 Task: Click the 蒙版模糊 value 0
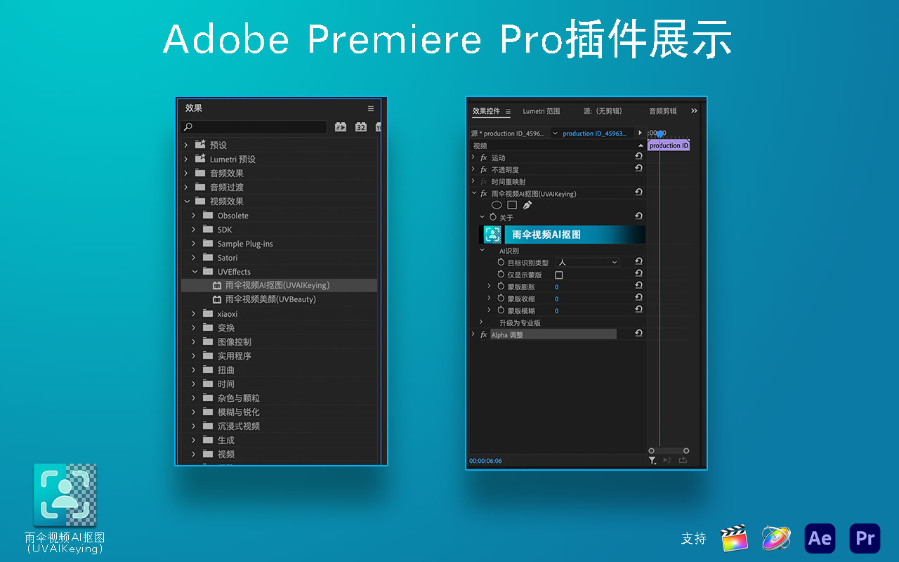557,311
